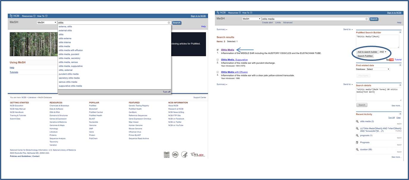Viewport: 409px width, 180px height.
Task: Open the YouTube Tutorial video icon
Action: point(390,59)
